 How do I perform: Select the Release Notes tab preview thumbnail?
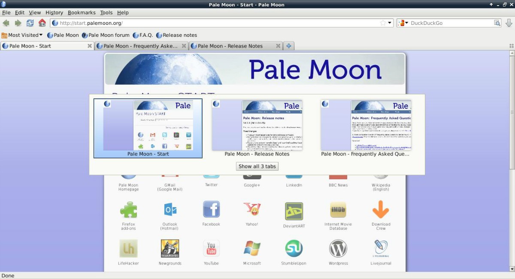click(x=257, y=125)
